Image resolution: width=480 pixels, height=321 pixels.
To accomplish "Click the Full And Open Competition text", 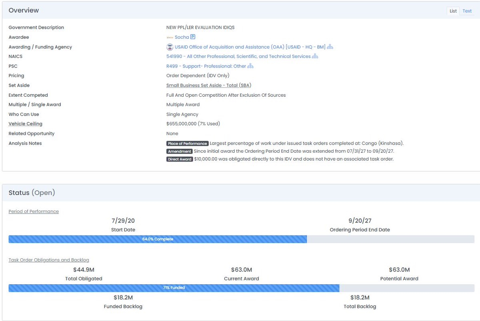I will point(226,95).
